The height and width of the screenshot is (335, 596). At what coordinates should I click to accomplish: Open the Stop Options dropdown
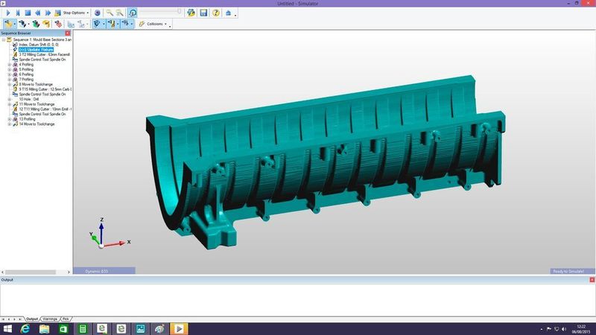coord(75,13)
